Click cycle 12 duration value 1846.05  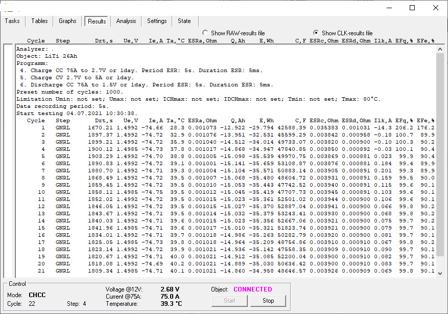pos(100,207)
